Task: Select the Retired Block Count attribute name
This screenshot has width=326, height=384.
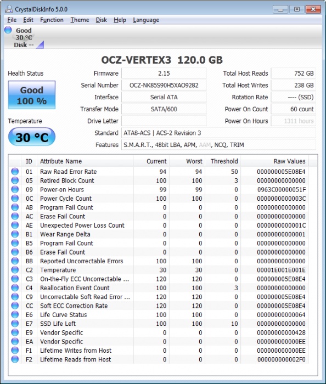Action: [x=67, y=180]
